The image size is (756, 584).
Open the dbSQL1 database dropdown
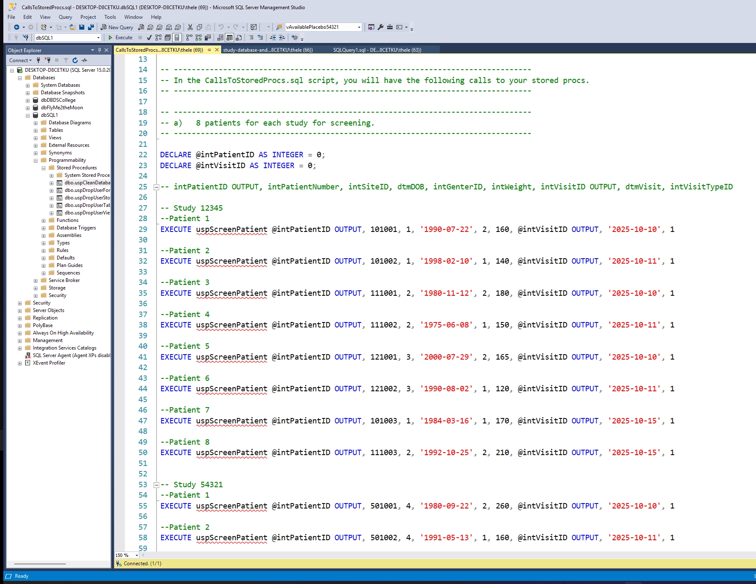point(98,38)
